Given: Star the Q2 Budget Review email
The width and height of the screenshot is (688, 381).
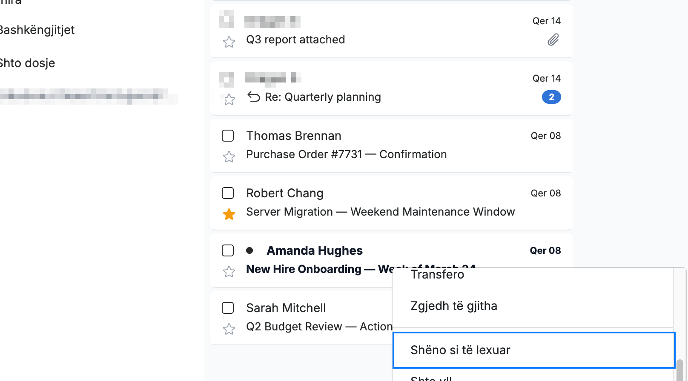Looking at the screenshot, I should pyautogui.click(x=229, y=329).
